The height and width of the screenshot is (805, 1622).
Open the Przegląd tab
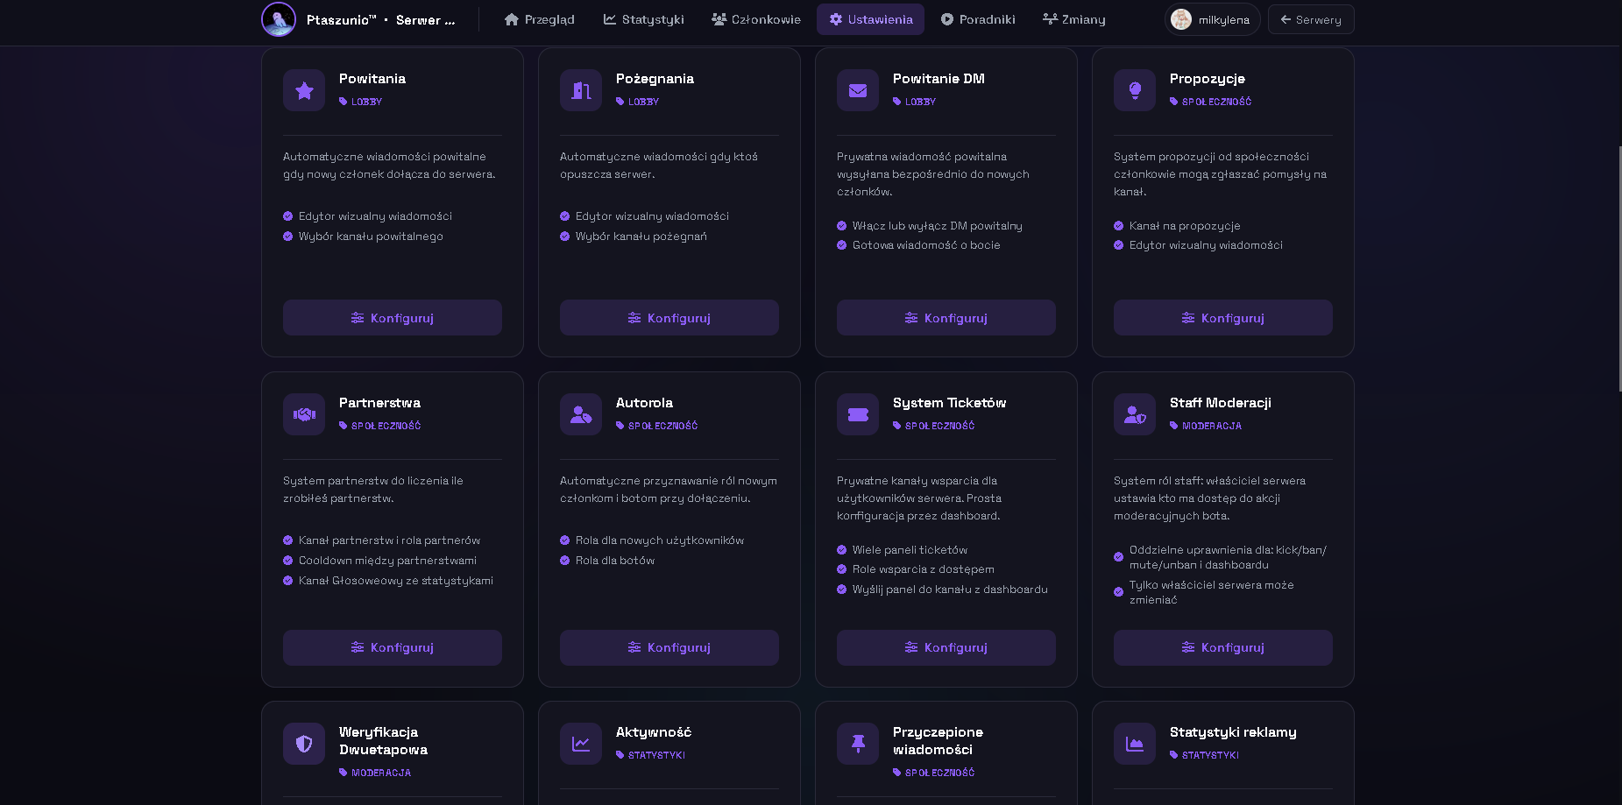[539, 19]
